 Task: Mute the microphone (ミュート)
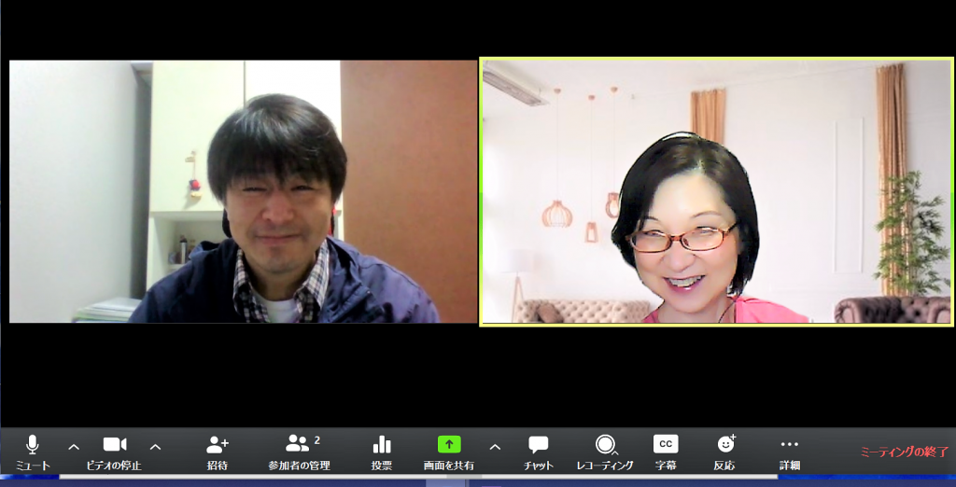coord(33,452)
